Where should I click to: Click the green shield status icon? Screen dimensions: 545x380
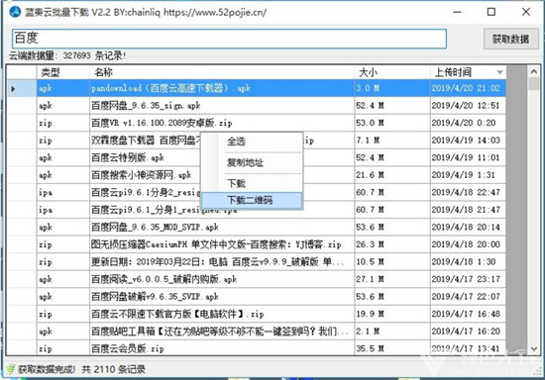click(11, 369)
